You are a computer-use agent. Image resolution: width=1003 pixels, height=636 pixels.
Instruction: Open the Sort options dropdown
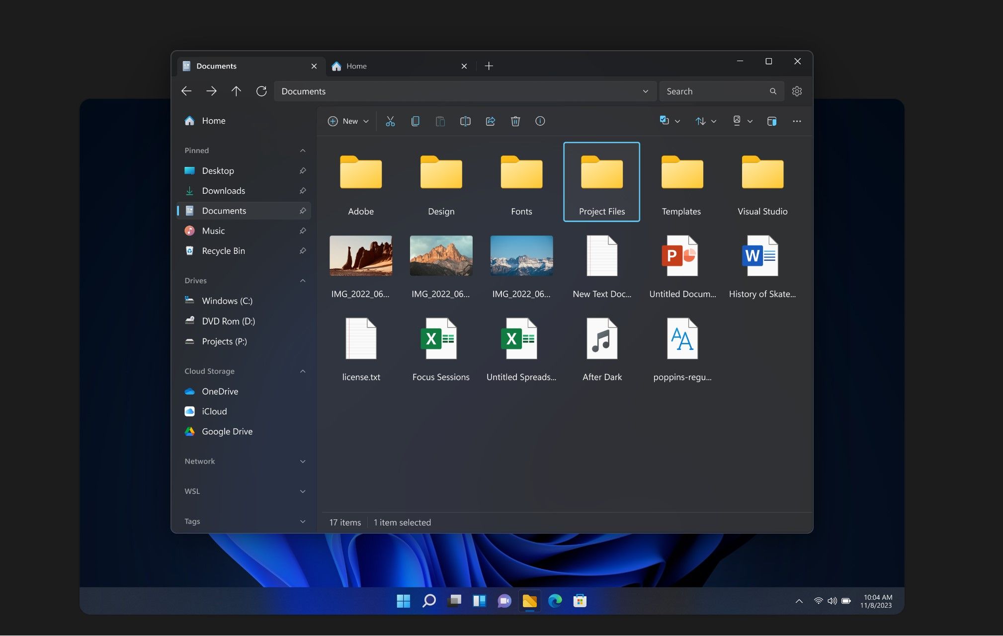705,121
